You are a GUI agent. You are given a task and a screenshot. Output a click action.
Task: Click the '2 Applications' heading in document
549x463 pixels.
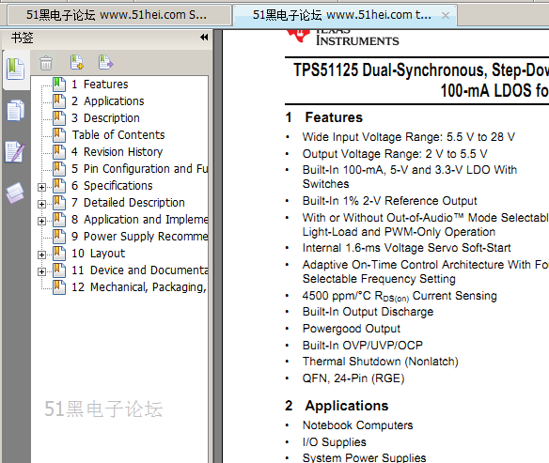tap(337, 406)
